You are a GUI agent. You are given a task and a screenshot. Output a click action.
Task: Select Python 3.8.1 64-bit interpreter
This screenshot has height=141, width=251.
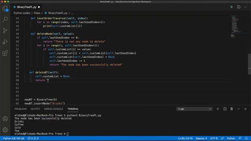(14, 138)
